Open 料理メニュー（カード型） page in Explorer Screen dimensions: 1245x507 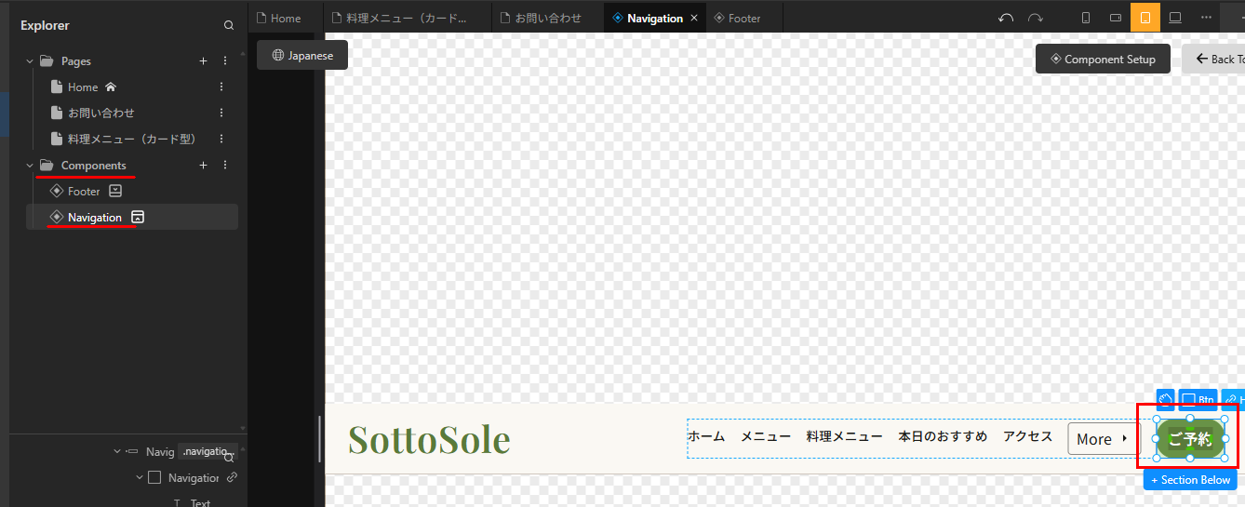133,139
